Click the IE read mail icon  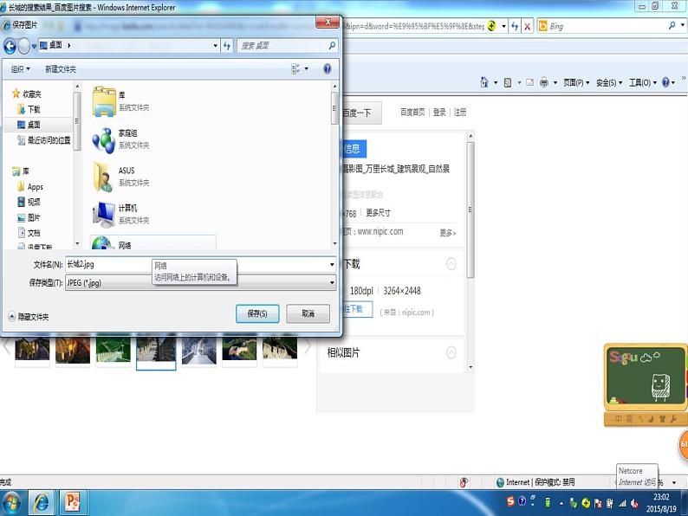pyautogui.click(x=530, y=82)
